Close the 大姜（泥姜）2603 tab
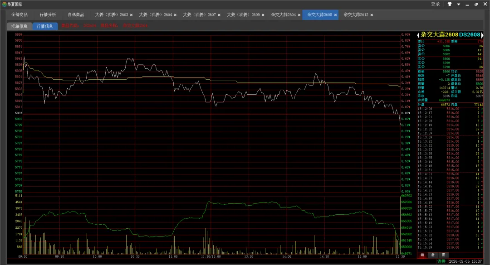Screen dimensions: 490x265 (131, 15)
